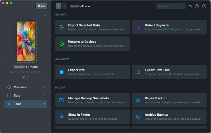Open the user account icon

tap(197, 6)
